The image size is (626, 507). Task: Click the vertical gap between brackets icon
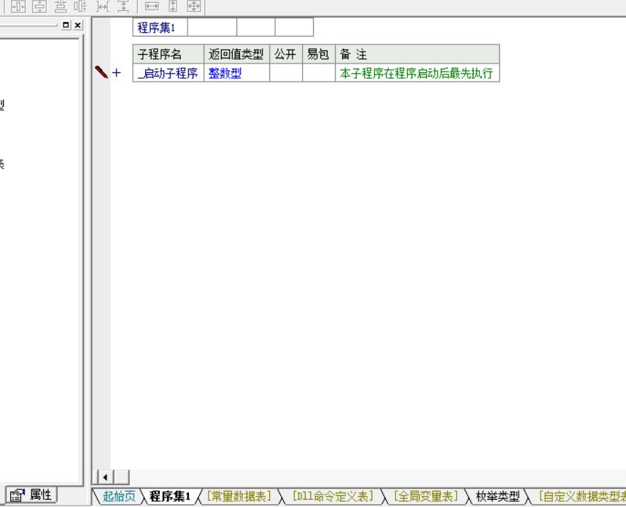(124, 7)
